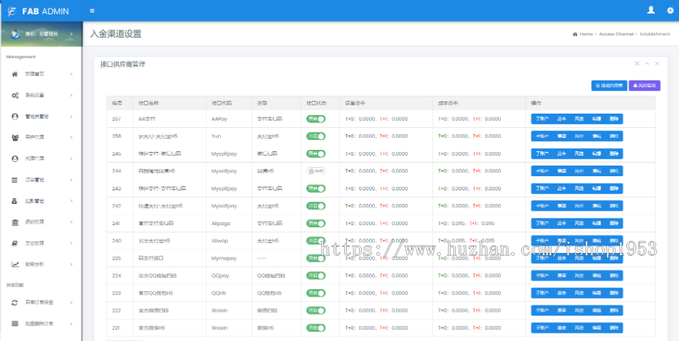This screenshot has height=341, width=679.
Task: Click the blue add supplier button
Action: click(x=609, y=86)
